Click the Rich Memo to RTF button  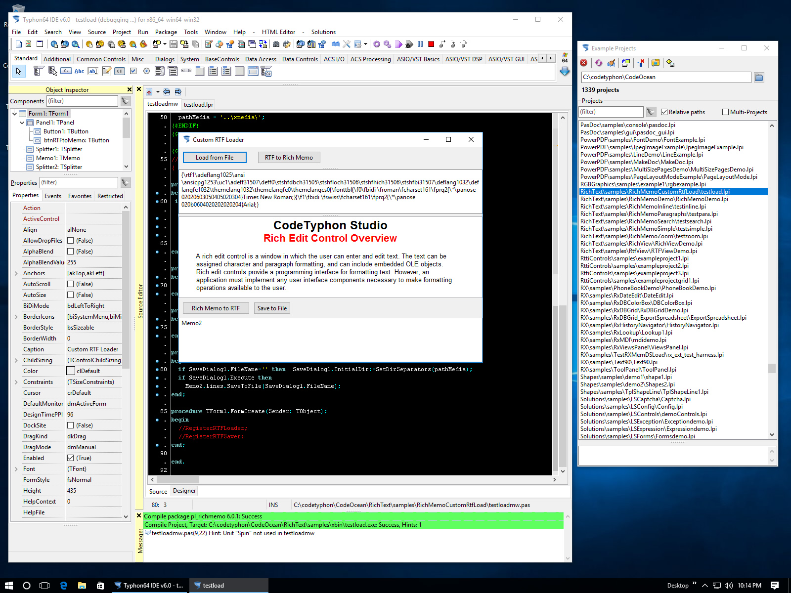tap(216, 308)
